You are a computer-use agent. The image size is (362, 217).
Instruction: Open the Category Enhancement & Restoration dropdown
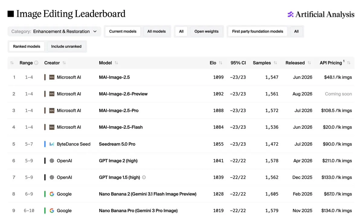tap(54, 31)
